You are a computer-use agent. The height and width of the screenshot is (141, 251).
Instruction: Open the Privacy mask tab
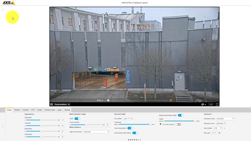[x=50, y=110]
